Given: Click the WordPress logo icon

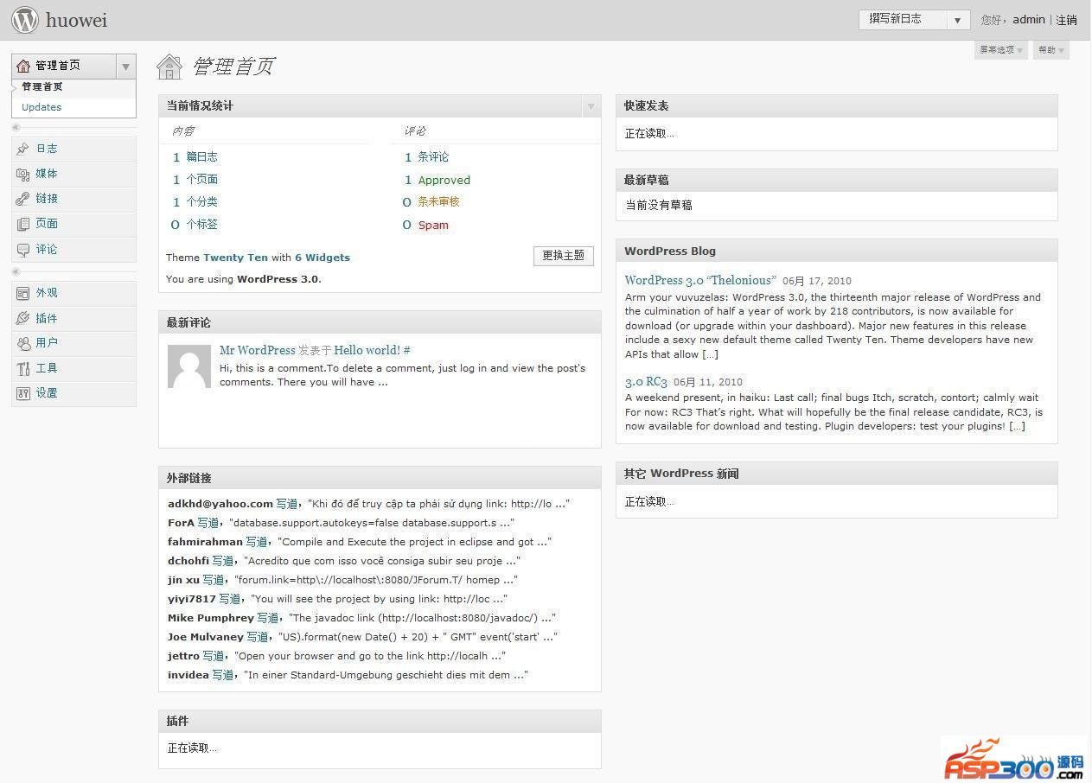Looking at the screenshot, I should tap(25, 19).
